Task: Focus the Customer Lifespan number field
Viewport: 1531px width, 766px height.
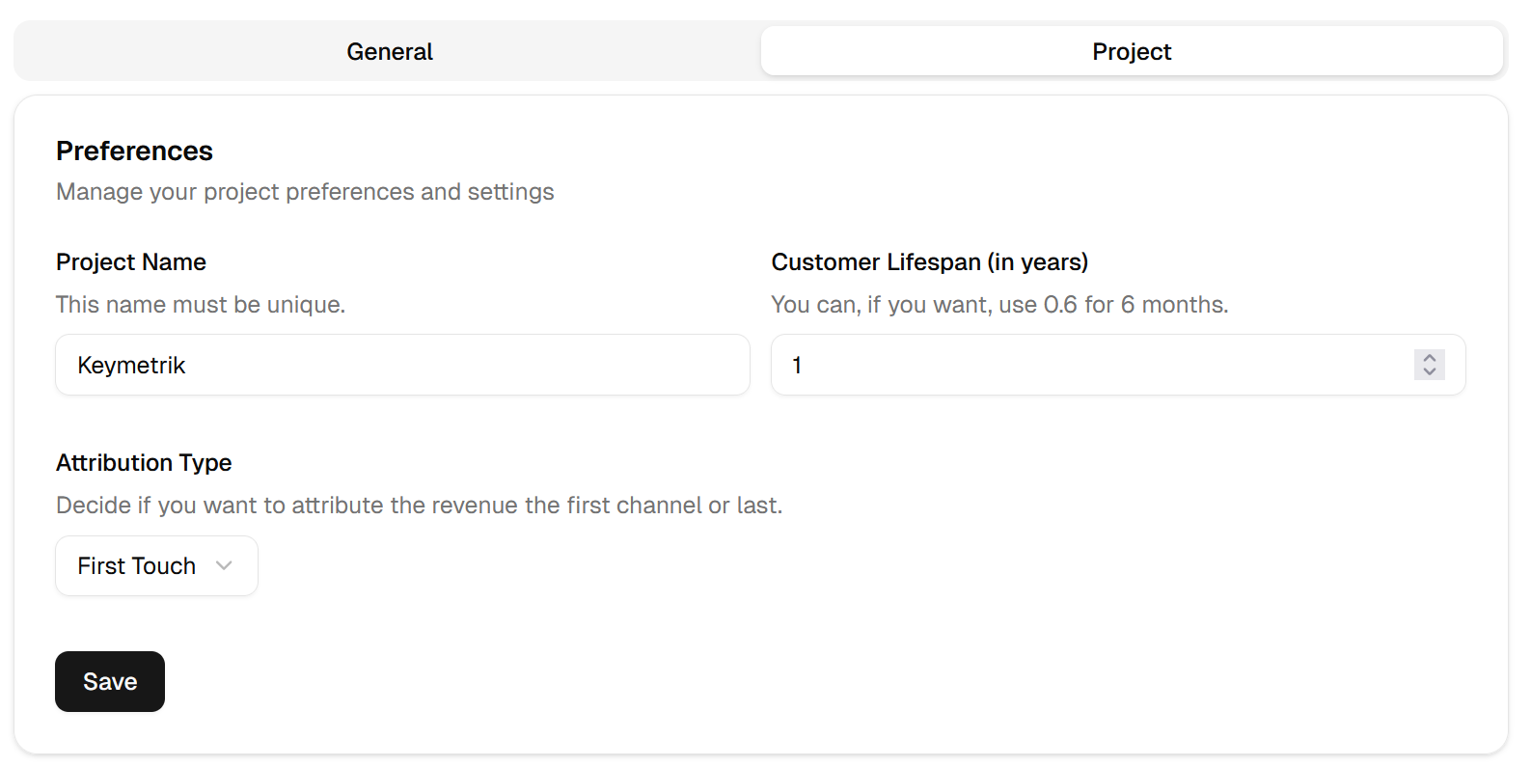Action: (x=1090, y=365)
